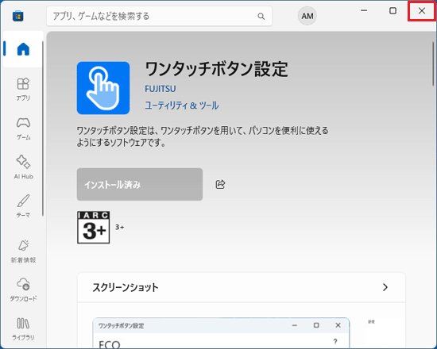Close the Microsoft Store window

tap(422, 10)
